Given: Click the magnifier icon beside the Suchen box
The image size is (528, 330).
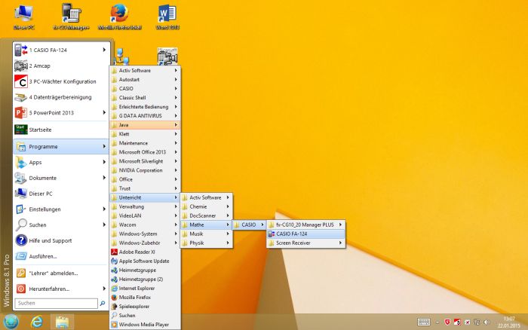Looking at the screenshot, I should tap(103, 303).
